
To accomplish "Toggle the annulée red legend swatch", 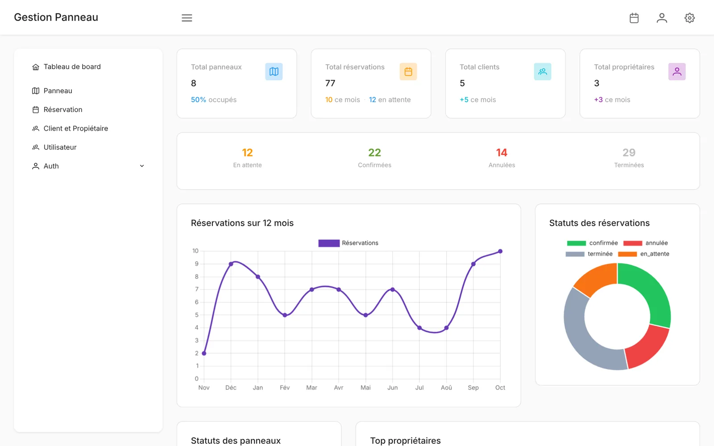I will click(x=632, y=243).
